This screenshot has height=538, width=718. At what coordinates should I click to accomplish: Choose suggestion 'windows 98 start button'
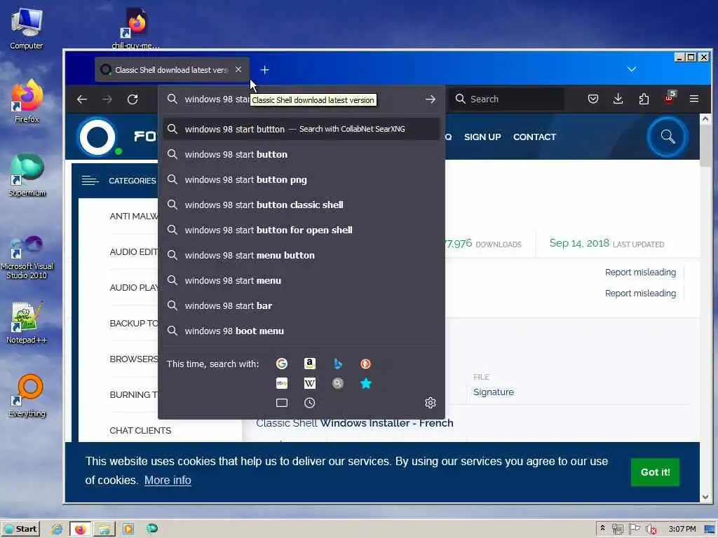pyautogui.click(x=302, y=154)
